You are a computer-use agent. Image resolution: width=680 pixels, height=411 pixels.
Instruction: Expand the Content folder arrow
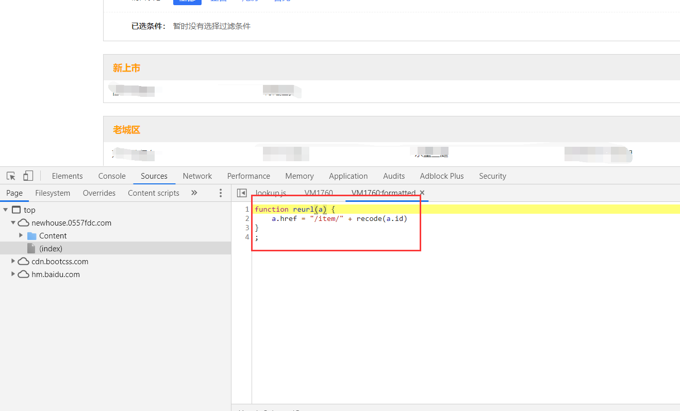(21, 235)
